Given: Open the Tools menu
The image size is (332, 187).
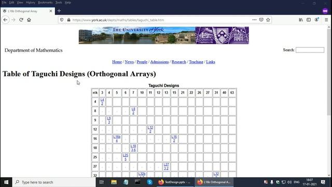Looking at the screenshot, I should click(59, 3).
